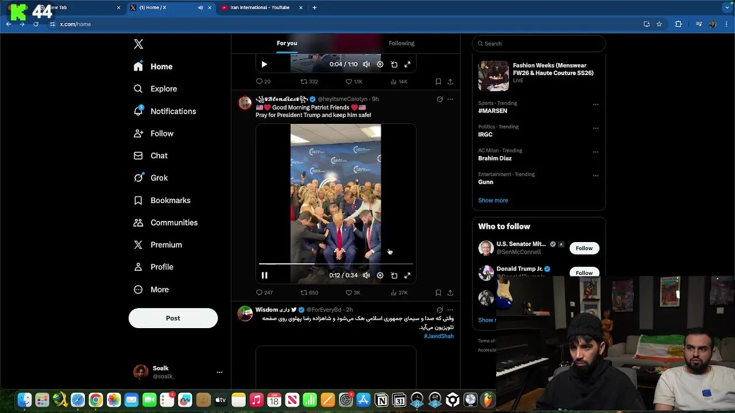Open Finder from the Dock
The image size is (735, 413).
pyautogui.click(x=24, y=400)
